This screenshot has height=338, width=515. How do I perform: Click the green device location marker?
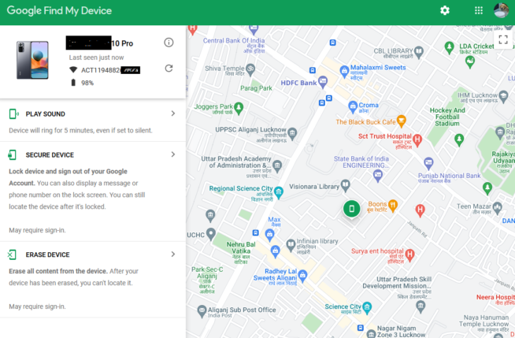[351, 209]
